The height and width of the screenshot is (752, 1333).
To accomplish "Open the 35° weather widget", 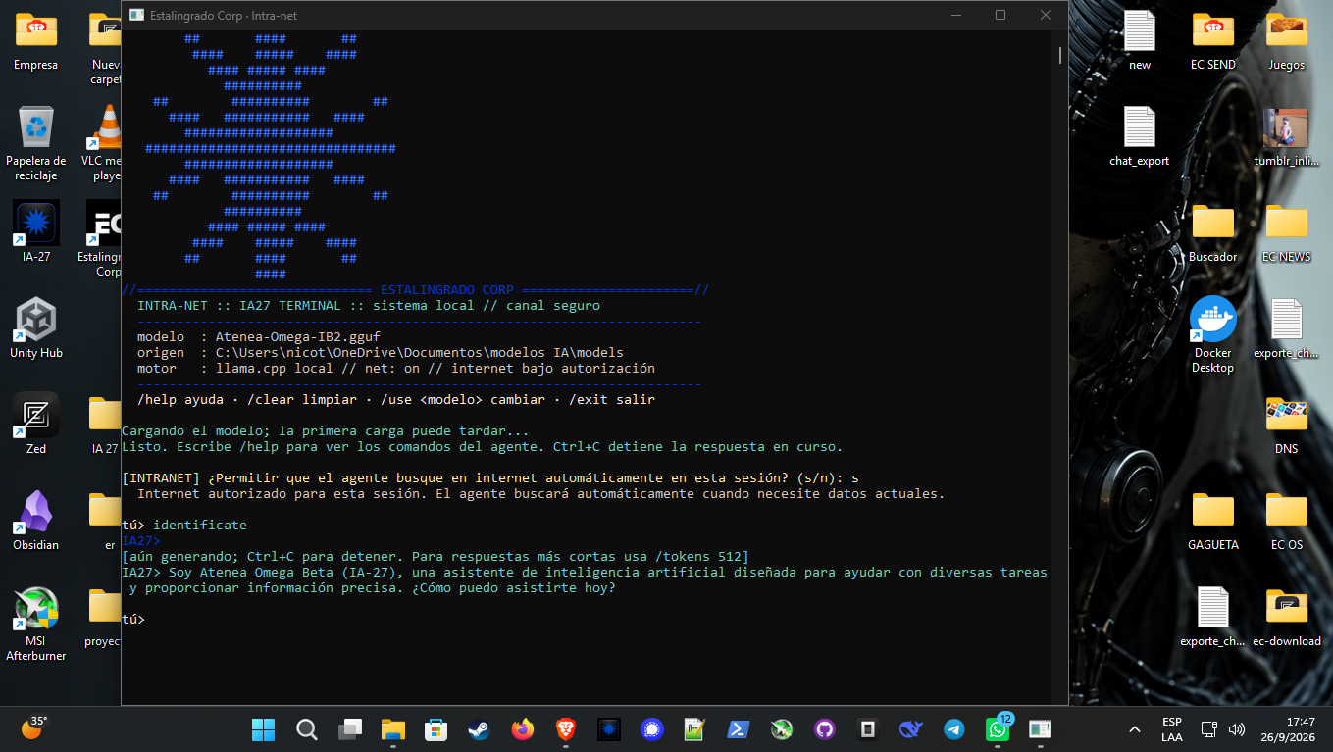I will 34,728.
